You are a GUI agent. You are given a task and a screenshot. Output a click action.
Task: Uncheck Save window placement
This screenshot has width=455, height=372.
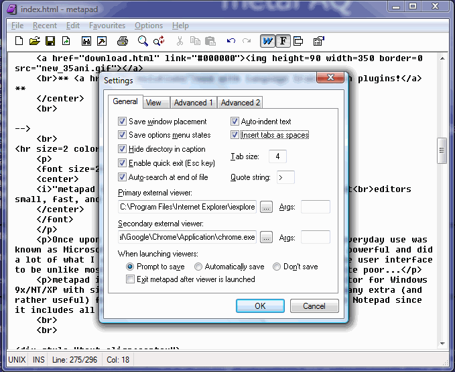point(122,121)
